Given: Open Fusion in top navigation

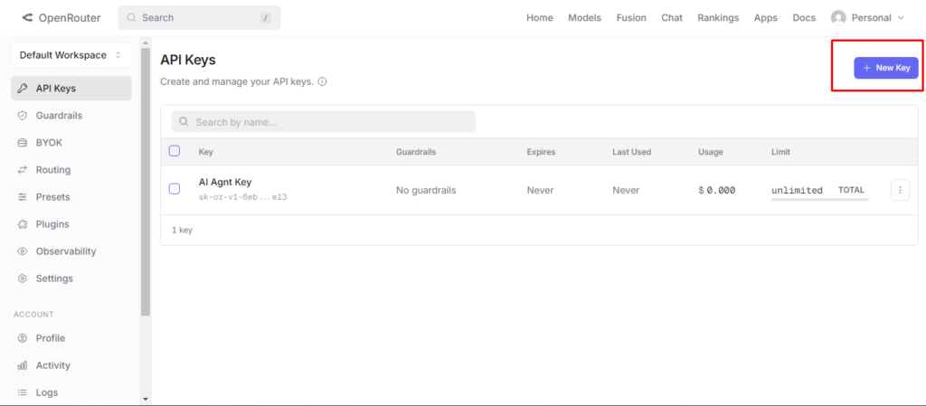Looking at the screenshot, I should pyautogui.click(x=631, y=18).
